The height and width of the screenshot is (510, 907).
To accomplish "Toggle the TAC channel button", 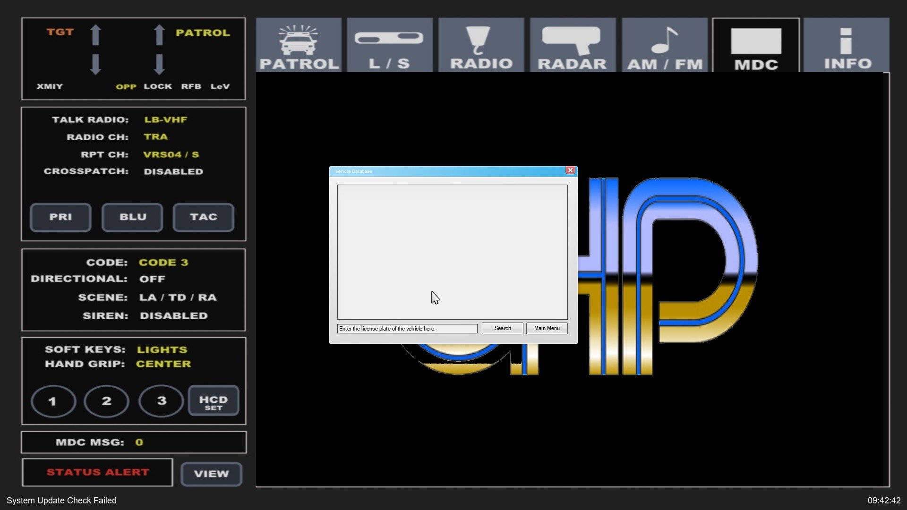I will [x=203, y=217].
